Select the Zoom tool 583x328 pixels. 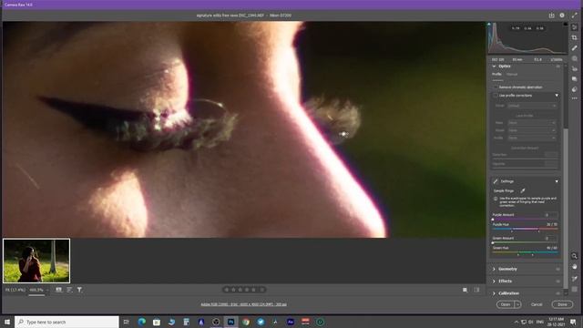pos(575,256)
